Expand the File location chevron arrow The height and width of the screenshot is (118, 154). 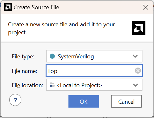pos(136,85)
